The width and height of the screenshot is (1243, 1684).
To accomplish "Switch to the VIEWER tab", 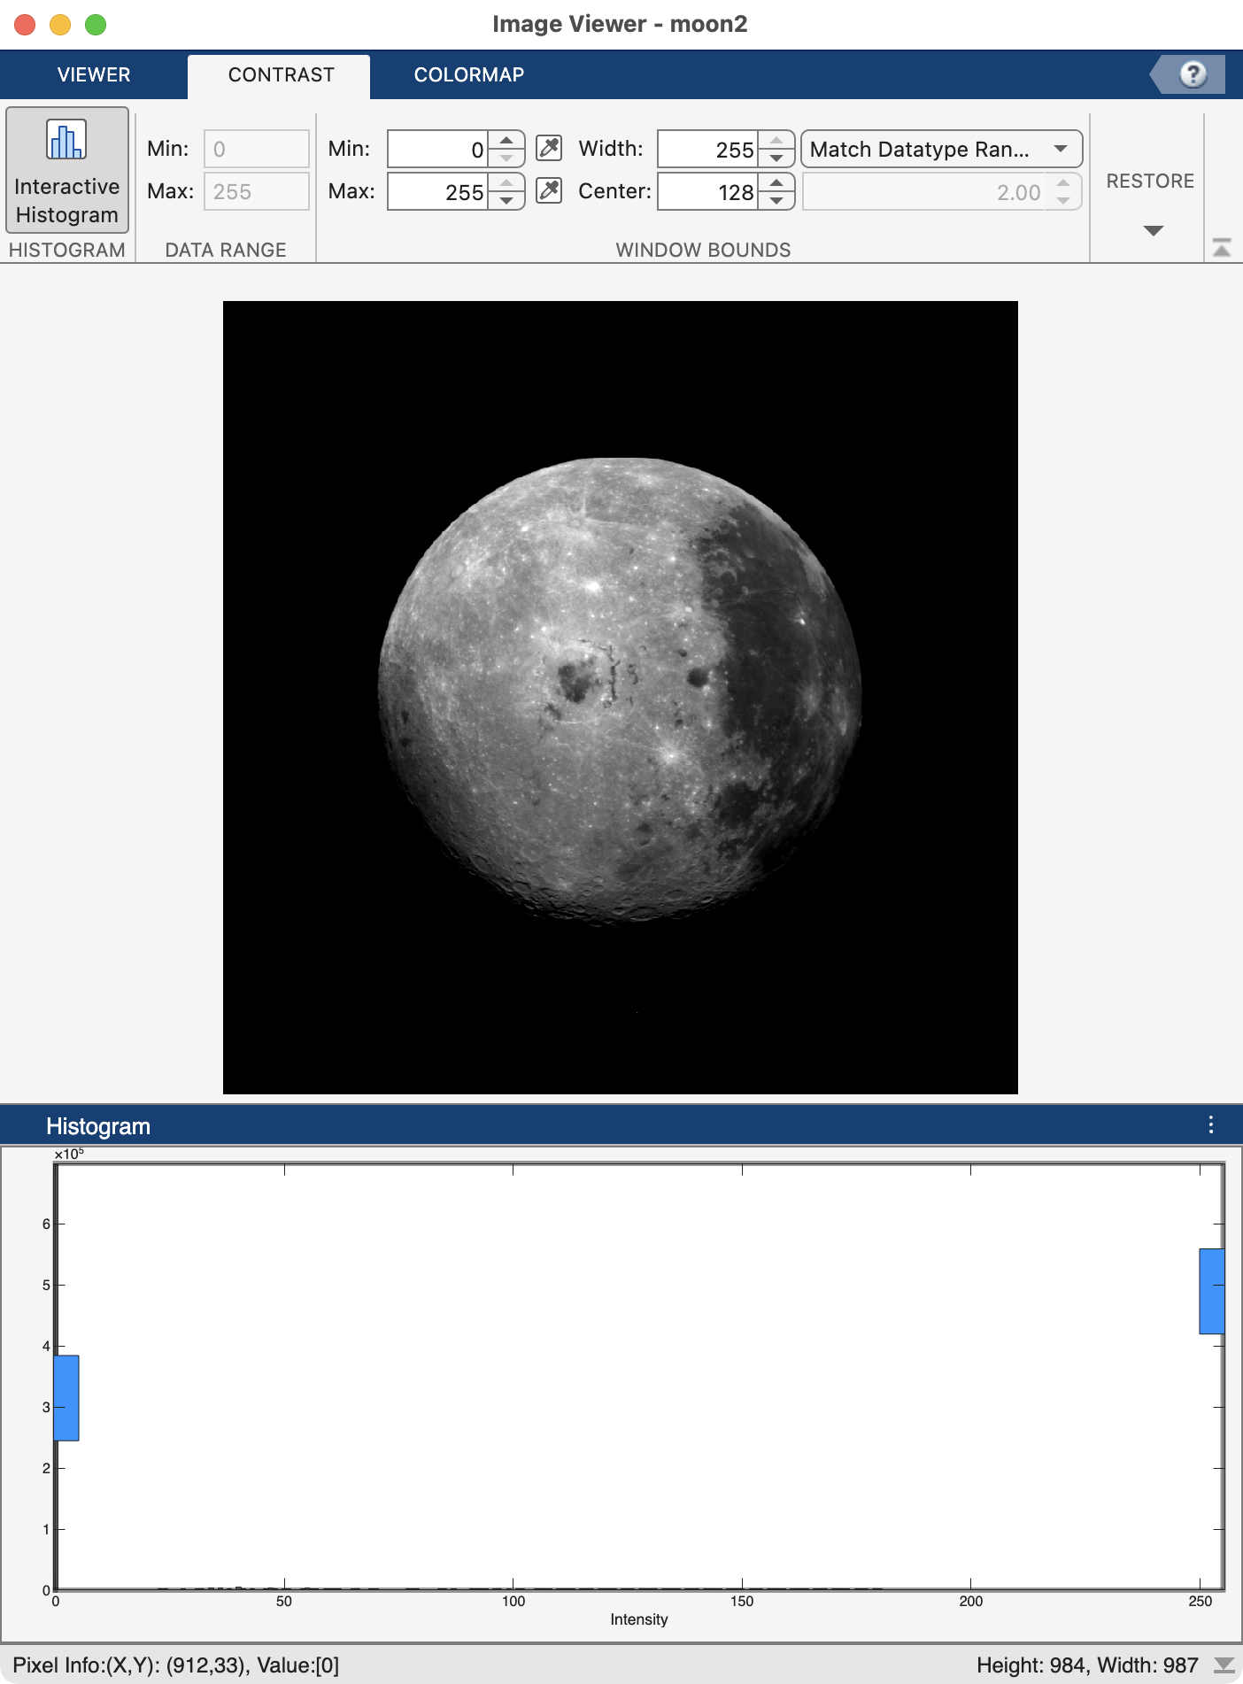I will [x=94, y=75].
